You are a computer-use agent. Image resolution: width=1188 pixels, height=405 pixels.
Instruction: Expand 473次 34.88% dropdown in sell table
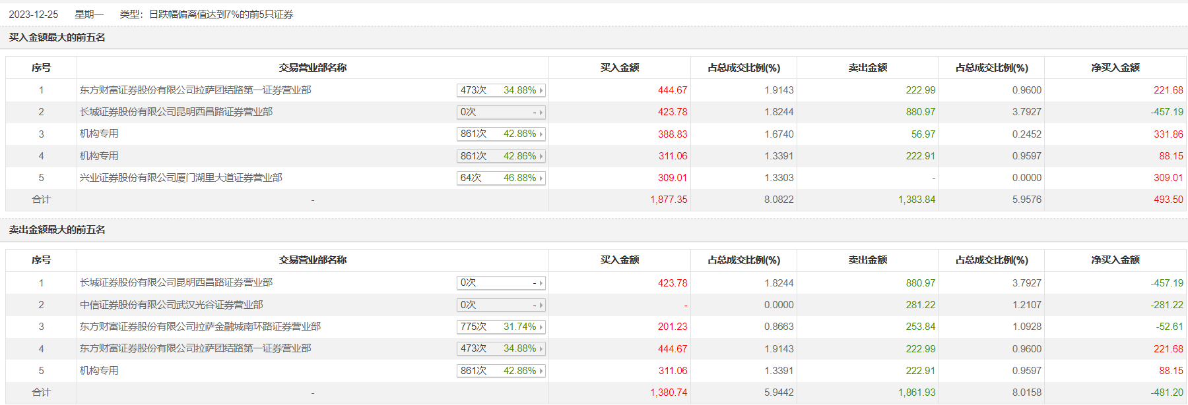click(501, 348)
